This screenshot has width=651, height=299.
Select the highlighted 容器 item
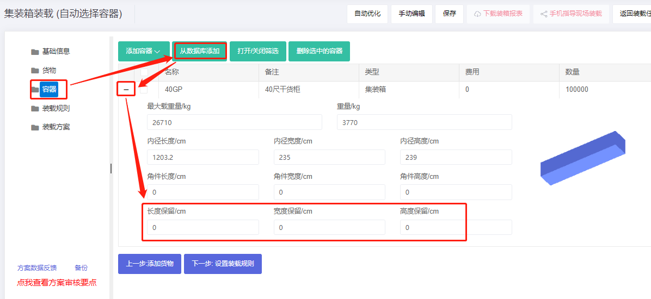[x=49, y=90]
